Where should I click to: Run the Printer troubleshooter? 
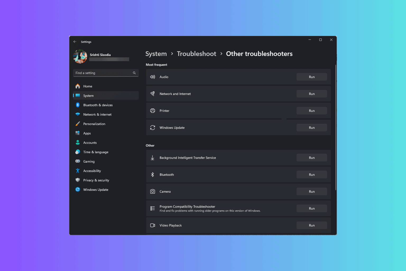point(312,111)
